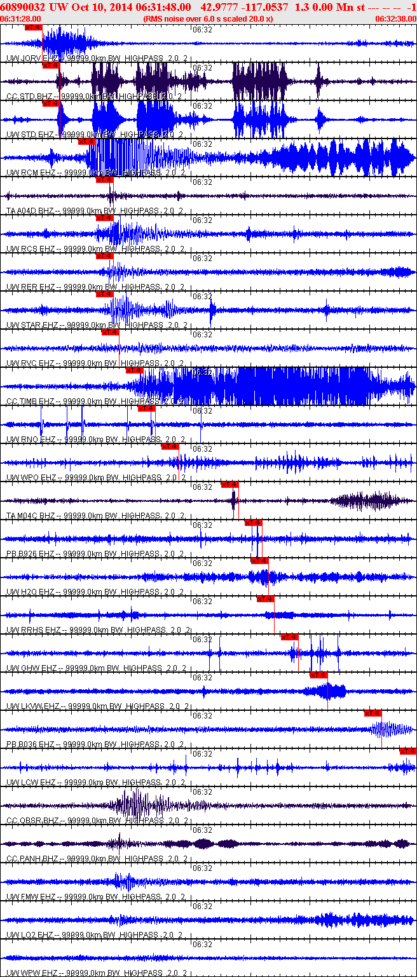Click the red pick marker on UW JORV trace
This screenshot has height=977, width=417.
[x=32, y=27]
